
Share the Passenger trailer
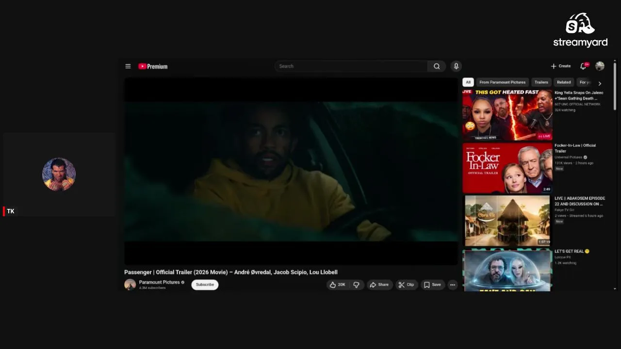pos(379,285)
